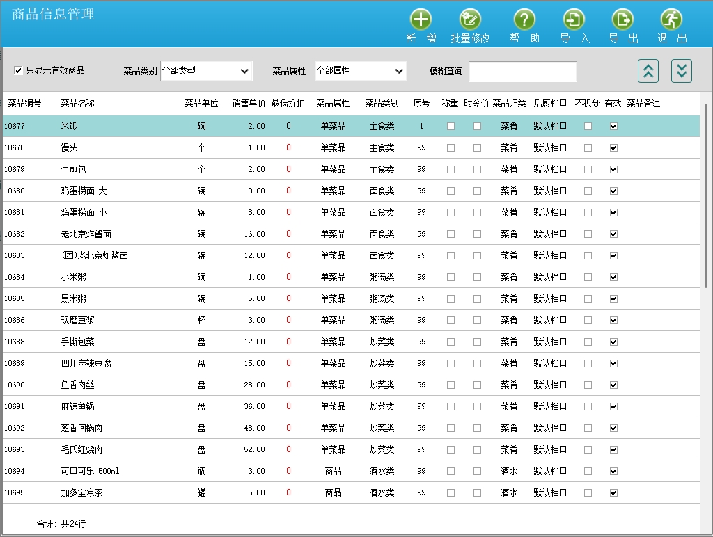
Task: Click the 菜品名称 column header
Action: click(77, 103)
